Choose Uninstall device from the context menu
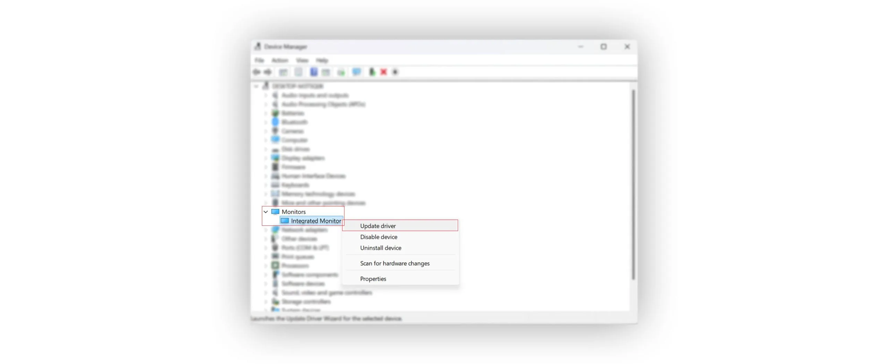 point(381,248)
